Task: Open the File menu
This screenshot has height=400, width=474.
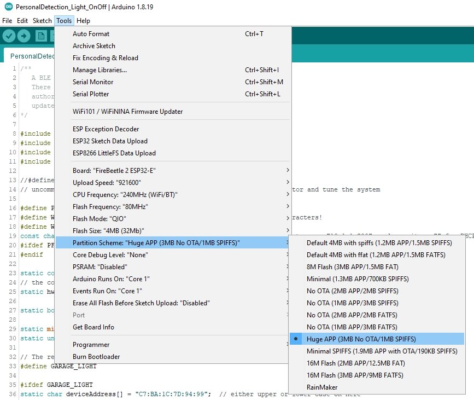Action: coord(7,21)
